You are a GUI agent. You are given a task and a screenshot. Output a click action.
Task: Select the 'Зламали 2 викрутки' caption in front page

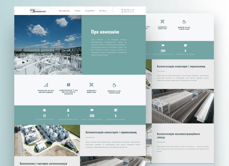coord(91,91)
